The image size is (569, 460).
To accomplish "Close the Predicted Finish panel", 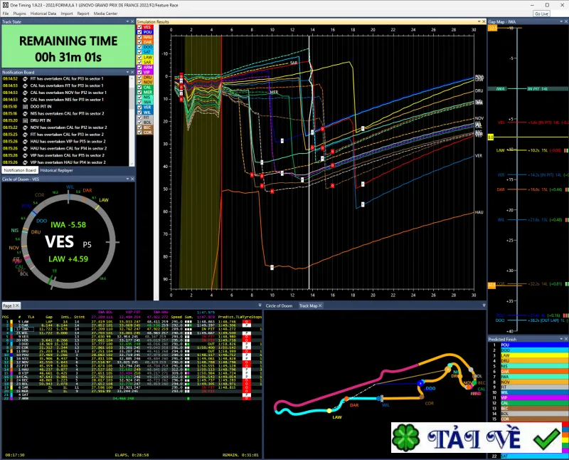I will tap(565, 339).
